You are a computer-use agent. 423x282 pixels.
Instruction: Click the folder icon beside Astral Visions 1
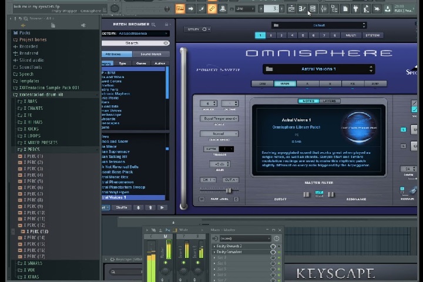pyautogui.click(x=269, y=69)
